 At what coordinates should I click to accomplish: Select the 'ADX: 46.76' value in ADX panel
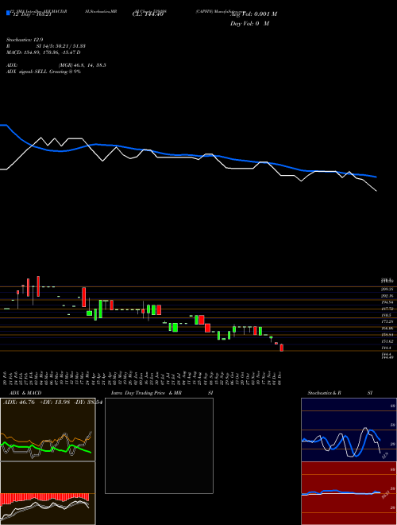coord(19,402)
